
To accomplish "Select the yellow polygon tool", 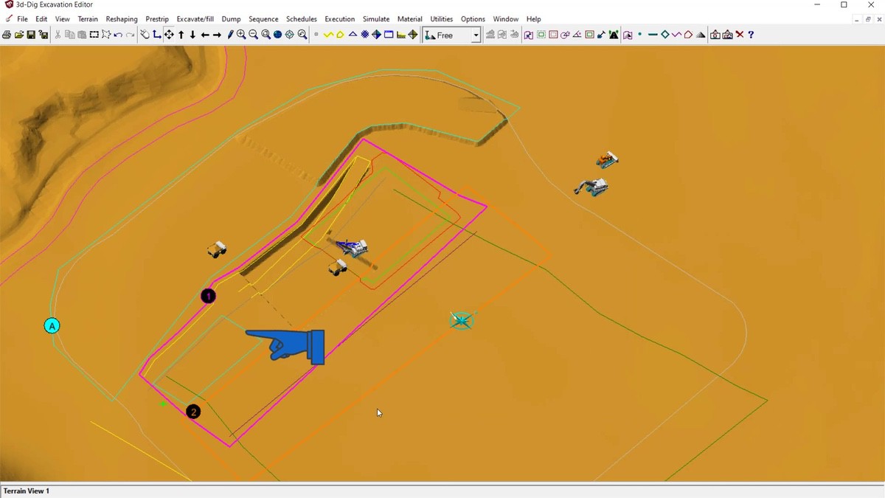I will 340,35.
